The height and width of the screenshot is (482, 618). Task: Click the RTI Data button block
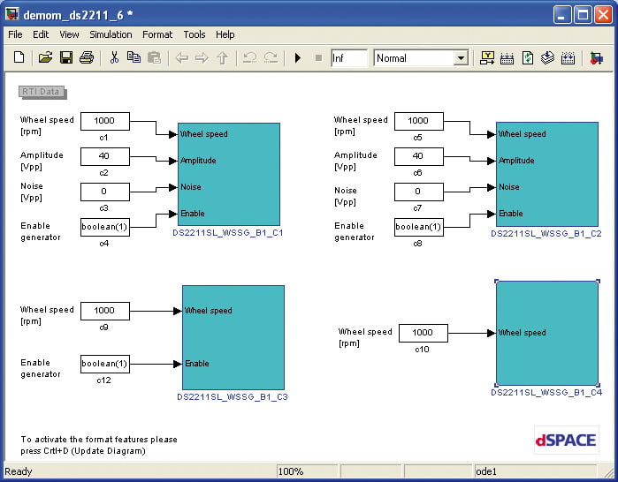click(42, 92)
